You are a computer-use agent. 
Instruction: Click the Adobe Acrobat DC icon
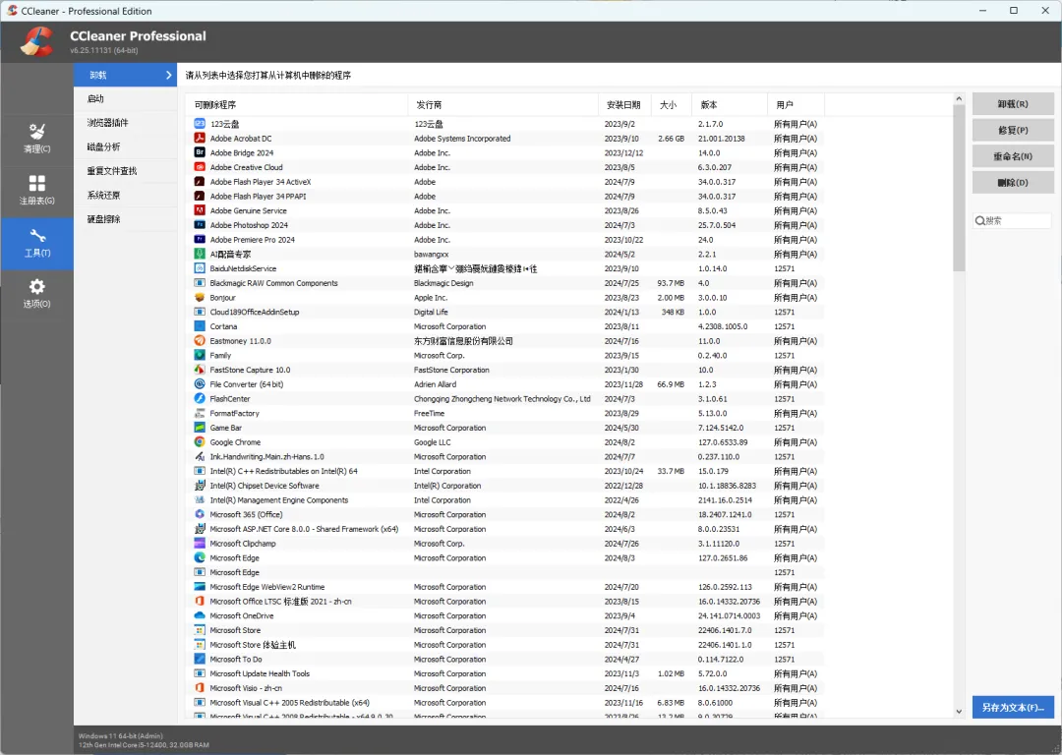coord(199,139)
